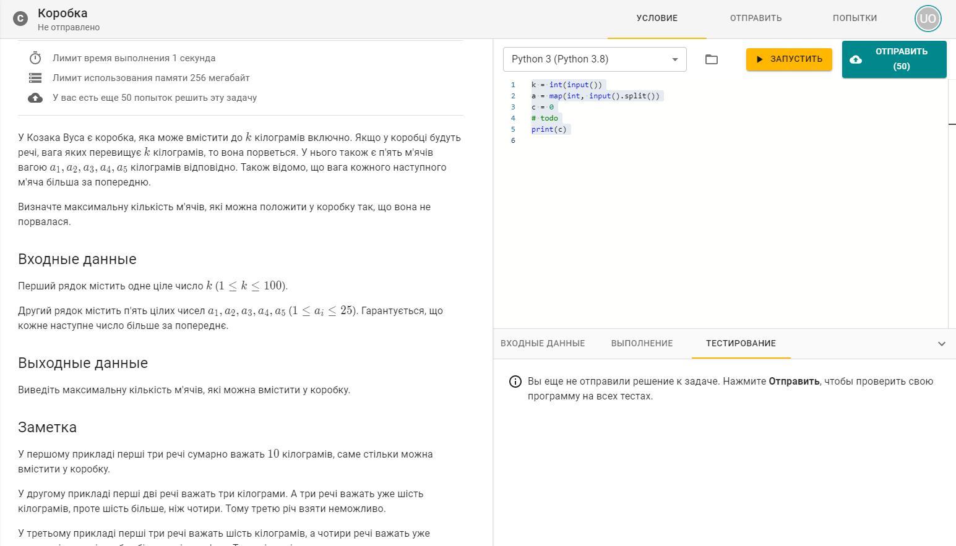Switch to the Входные данные panel tab
The image size is (956, 546).
point(542,344)
